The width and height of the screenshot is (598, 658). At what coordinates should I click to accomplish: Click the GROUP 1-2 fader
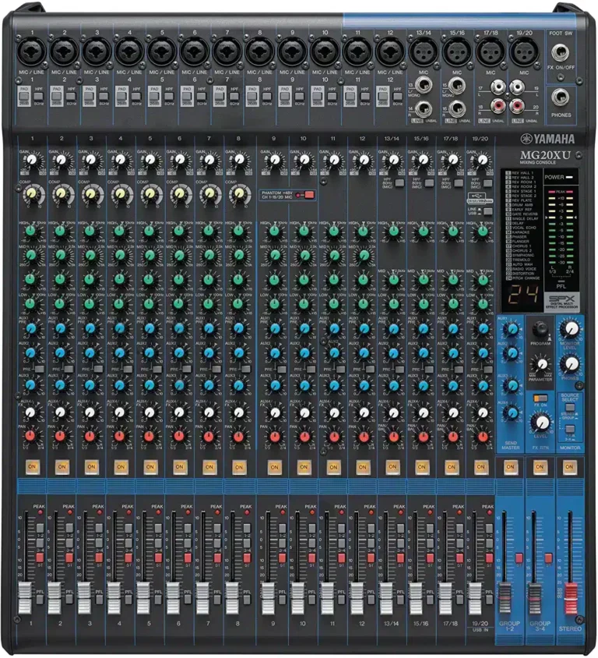[x=504, y=597]
